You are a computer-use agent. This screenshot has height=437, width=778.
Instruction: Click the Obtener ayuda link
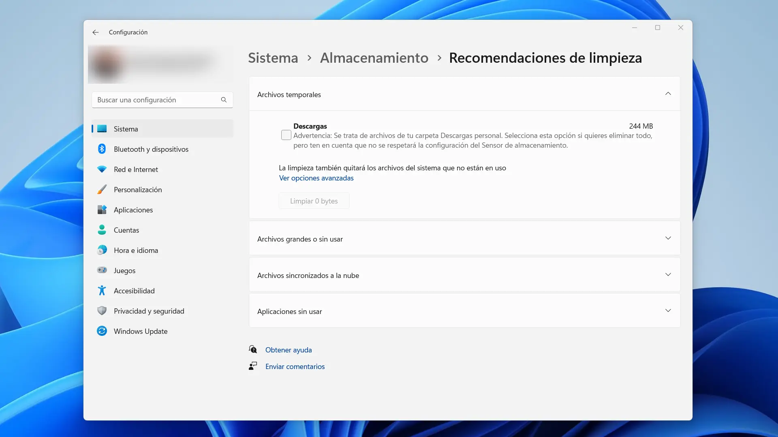288,350
